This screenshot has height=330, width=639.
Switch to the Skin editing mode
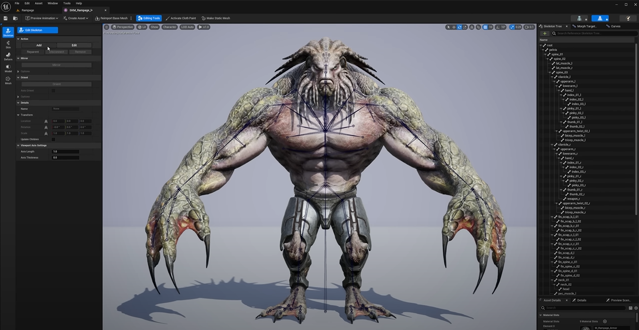[x=8, y=44]
